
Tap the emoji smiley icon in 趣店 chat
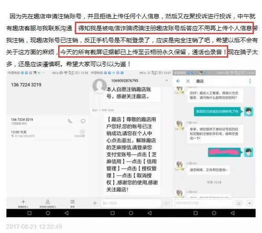(x=239, y=203)
